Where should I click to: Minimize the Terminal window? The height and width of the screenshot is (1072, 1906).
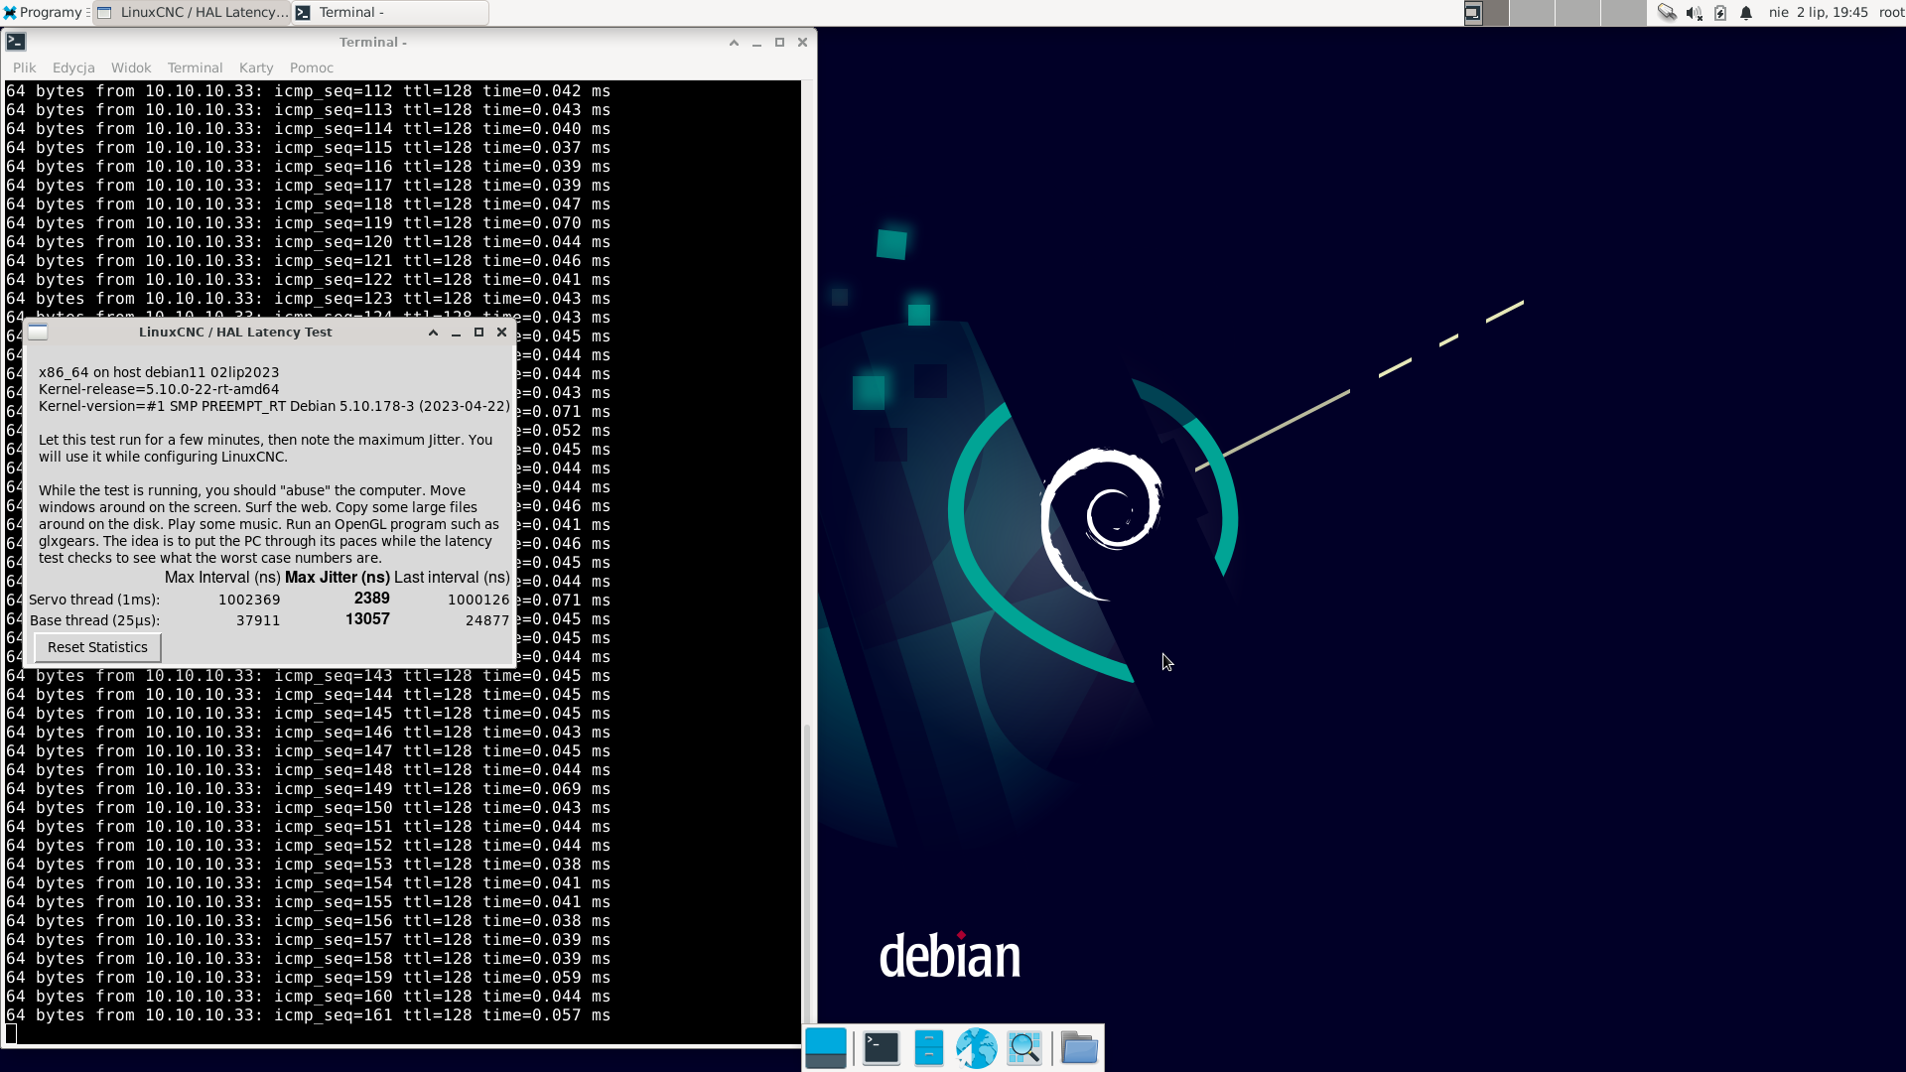[x=756, y=43]
